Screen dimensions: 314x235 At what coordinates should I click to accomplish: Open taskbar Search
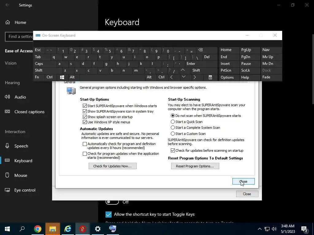pyautogui.click(x=22, y=229)
